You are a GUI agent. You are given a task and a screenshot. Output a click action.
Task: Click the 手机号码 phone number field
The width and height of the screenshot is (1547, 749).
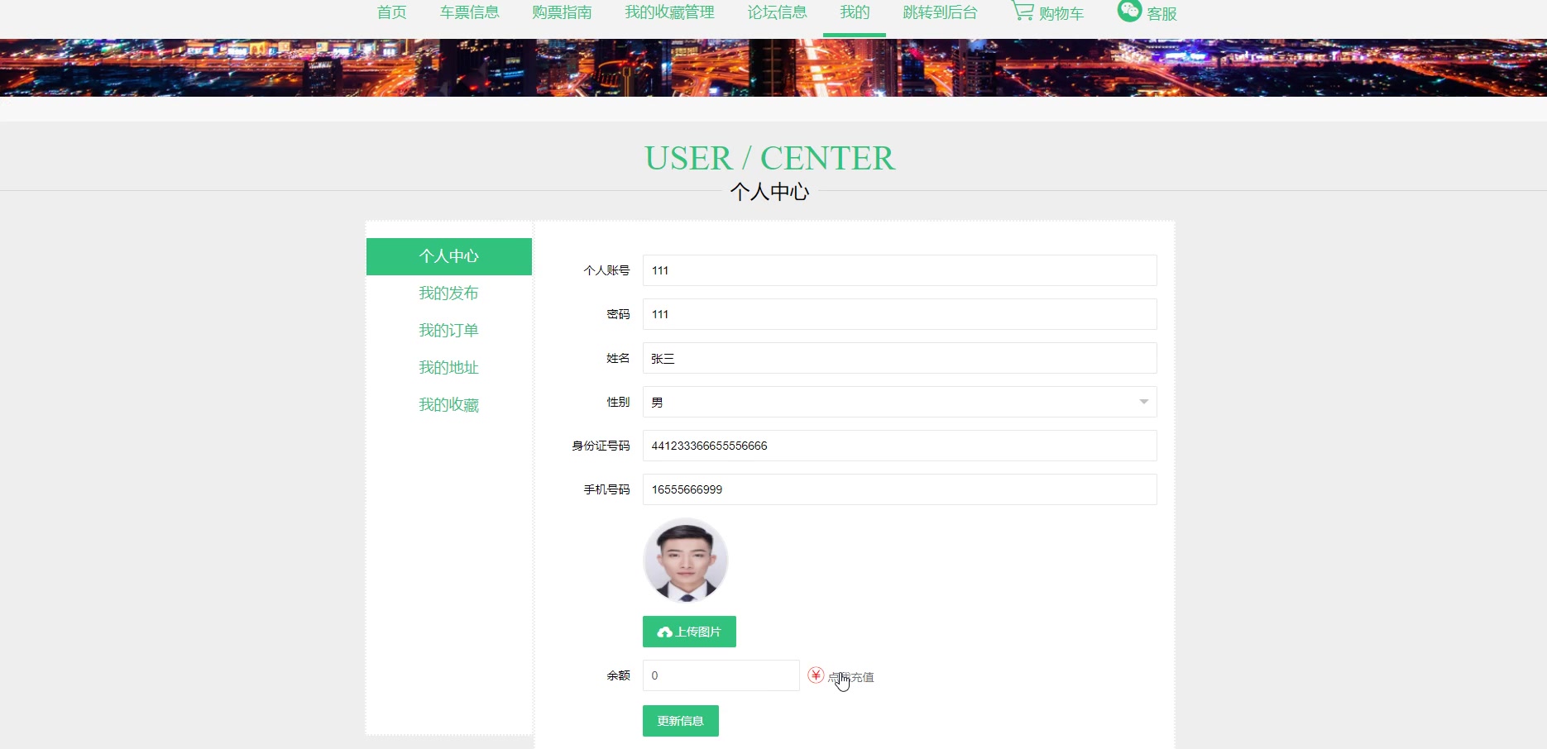899,489
